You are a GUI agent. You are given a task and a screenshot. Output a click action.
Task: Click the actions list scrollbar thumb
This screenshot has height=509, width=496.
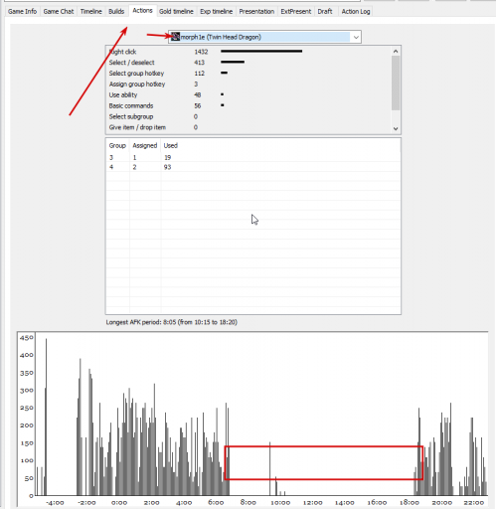tap(396, 83)
